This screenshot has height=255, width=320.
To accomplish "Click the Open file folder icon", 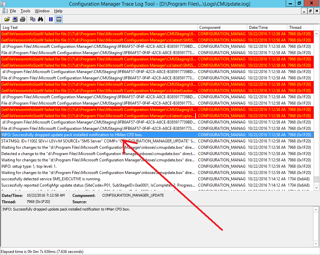I will tap(7, 19).
